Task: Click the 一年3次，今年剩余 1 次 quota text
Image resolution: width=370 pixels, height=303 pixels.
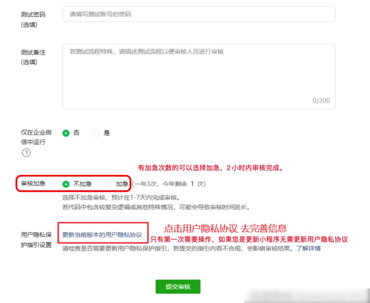Action: (x=169, y=184)
